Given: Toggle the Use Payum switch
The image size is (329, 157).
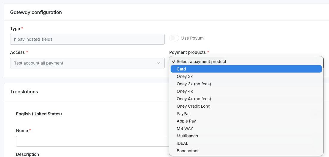Looking at the screenshot, I should tap(174, 38).
